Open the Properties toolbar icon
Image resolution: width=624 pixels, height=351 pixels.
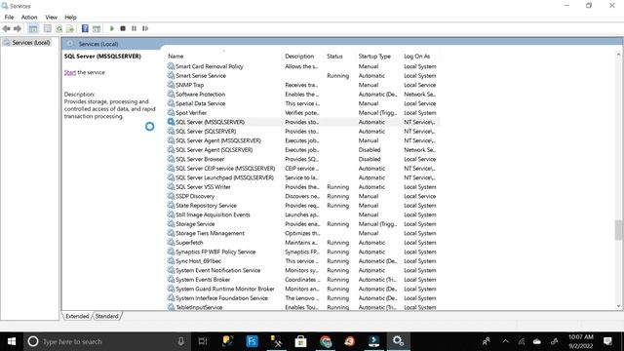(x=48, y=28)
